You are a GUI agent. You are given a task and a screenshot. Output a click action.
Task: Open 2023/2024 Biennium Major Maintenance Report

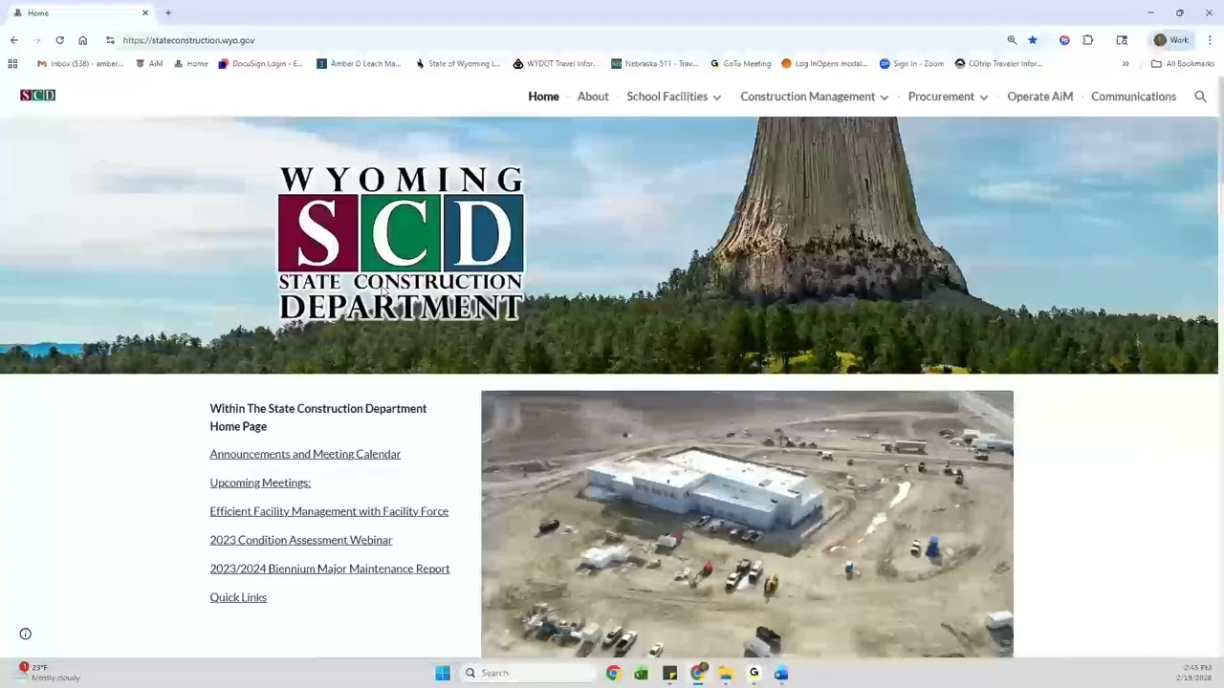coord(330,569)
